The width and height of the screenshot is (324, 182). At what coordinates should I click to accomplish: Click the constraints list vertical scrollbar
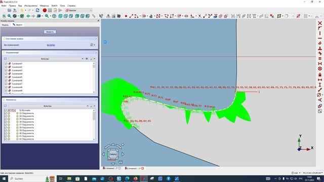pos(94,77)
